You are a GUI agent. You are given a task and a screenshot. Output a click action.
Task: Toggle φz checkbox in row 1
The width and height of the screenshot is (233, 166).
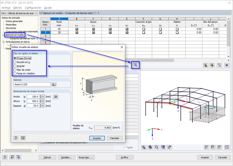[160, 29]
